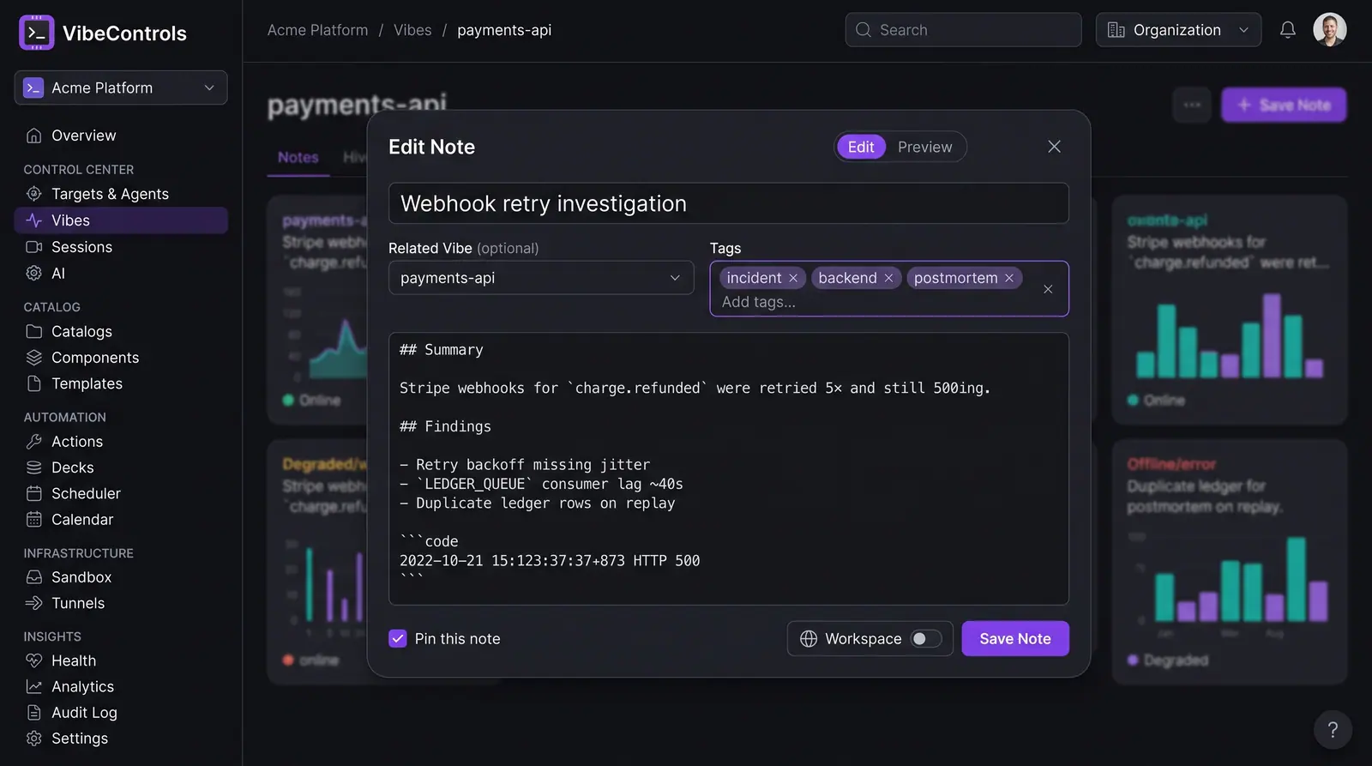Click the Health heart icon
Image resolution: width=1372 pixels, height=766 pixels.
[34, 660]
